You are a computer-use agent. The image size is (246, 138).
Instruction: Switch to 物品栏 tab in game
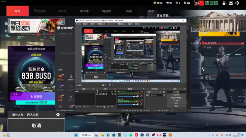106,11
